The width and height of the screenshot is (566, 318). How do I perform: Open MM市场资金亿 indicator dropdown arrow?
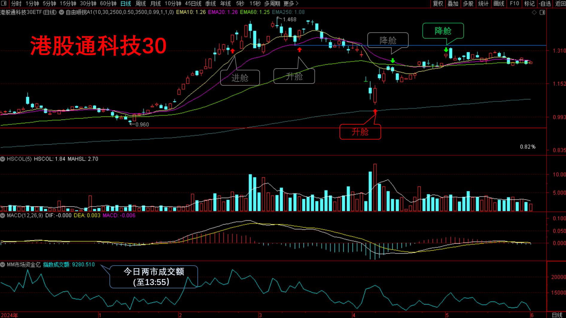pos(3,264)
